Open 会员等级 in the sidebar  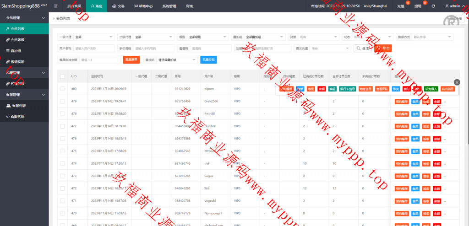tap(18, 40)
